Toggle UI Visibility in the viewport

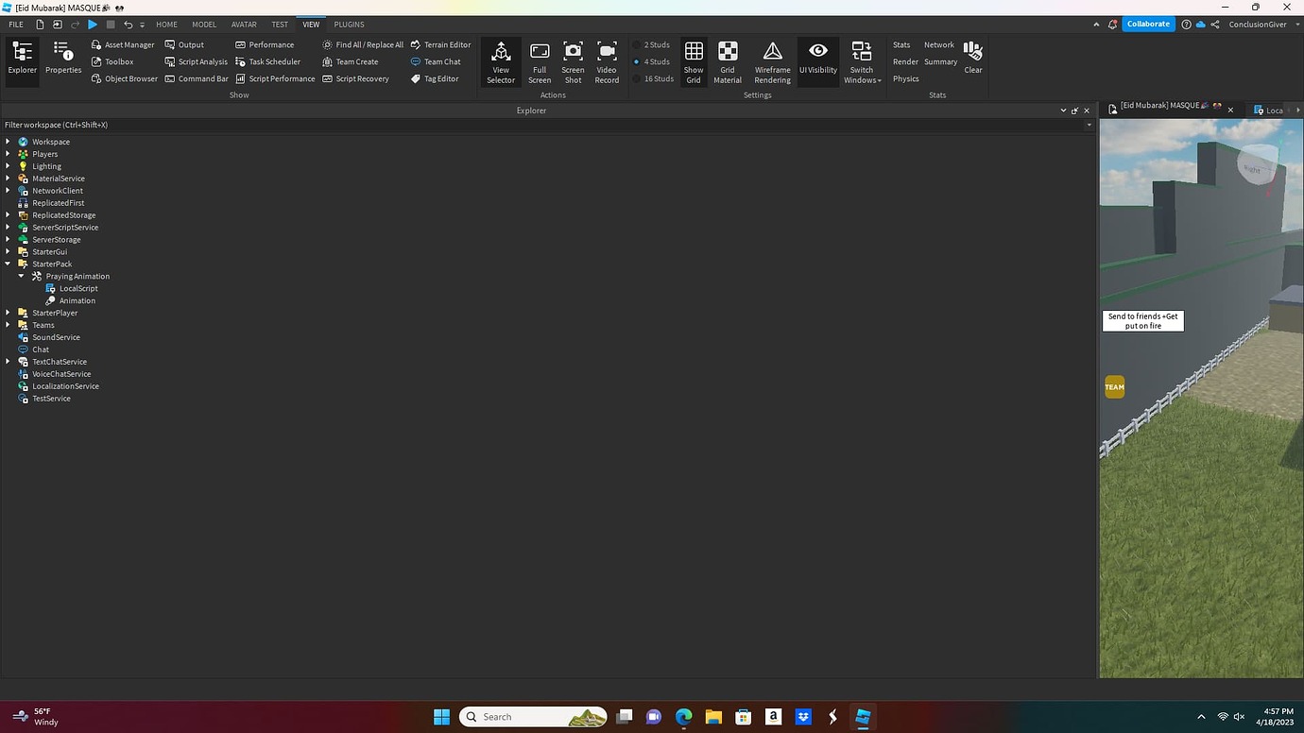pyautogui.click(x=816, y=60)
